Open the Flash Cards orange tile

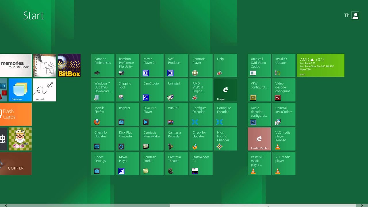16,114
